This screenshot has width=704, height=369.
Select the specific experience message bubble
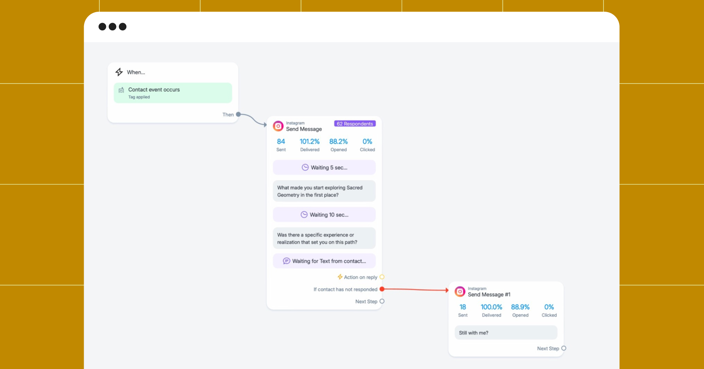324,238
